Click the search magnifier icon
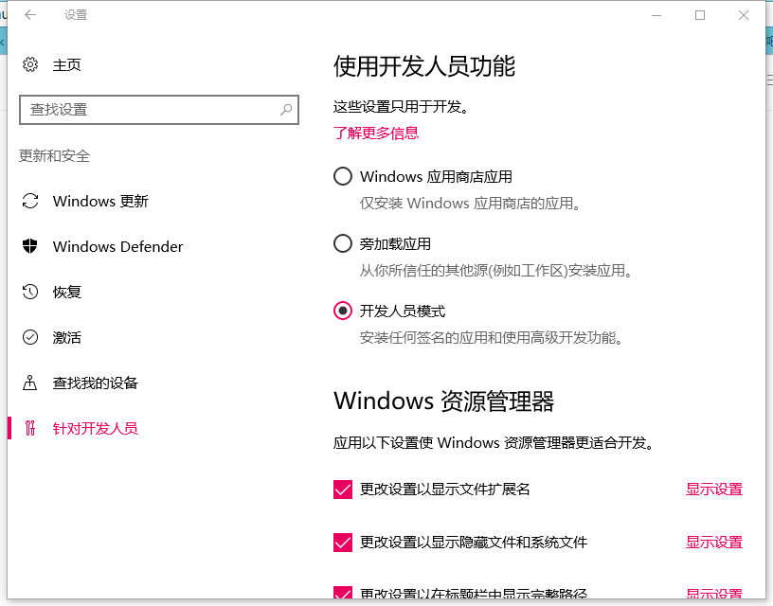The image size is (773, 606). 286,110
